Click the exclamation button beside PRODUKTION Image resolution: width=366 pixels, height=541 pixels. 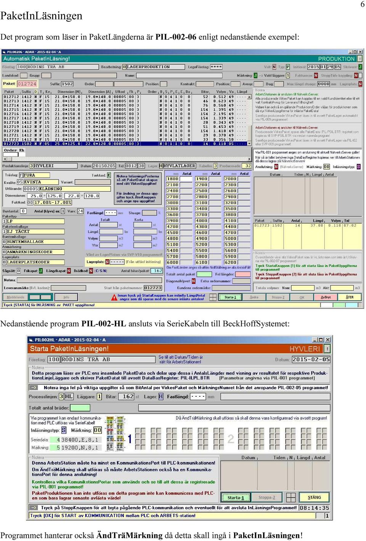pyautogui.click(x=360, y=59)
